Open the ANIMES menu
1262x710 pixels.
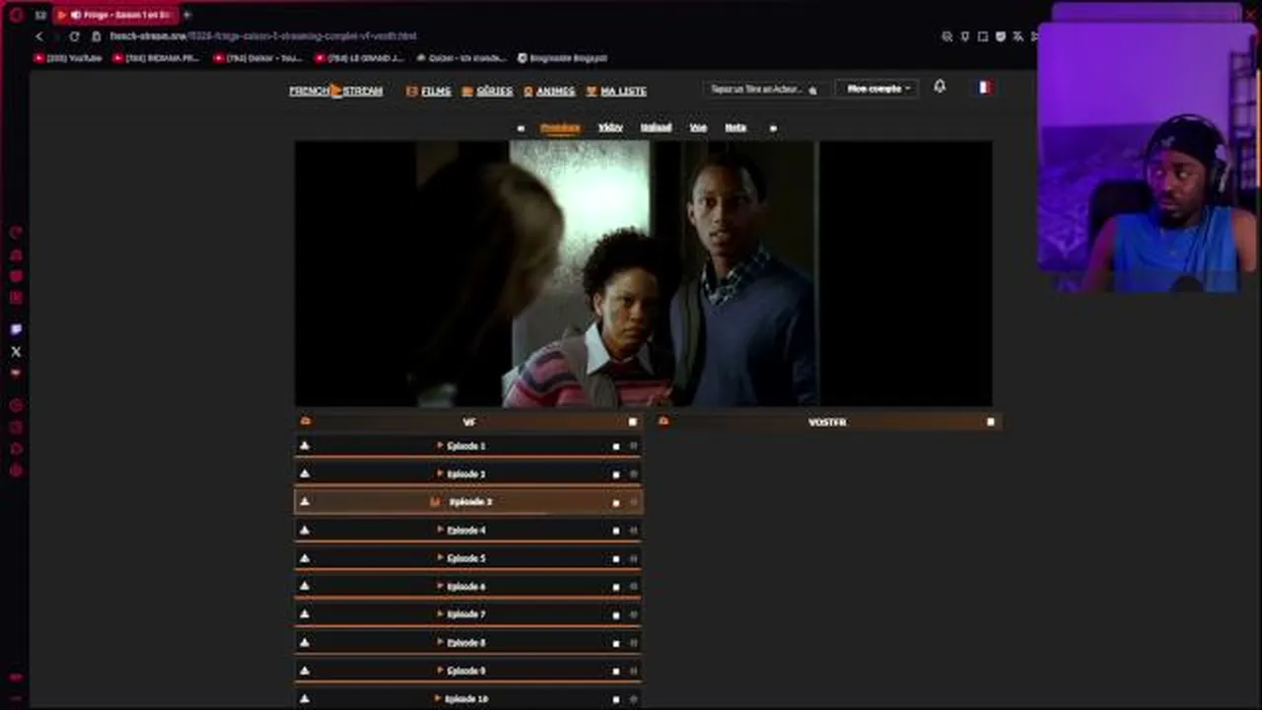click(x=549, y=91)
